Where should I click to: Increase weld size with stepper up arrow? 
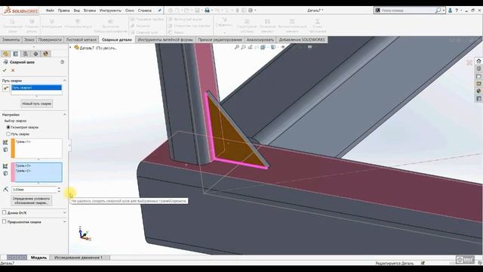pyautogui.click(x=59, y=188)
